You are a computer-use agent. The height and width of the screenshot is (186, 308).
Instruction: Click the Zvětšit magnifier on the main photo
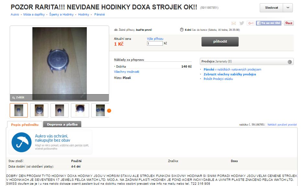[18, 97]
